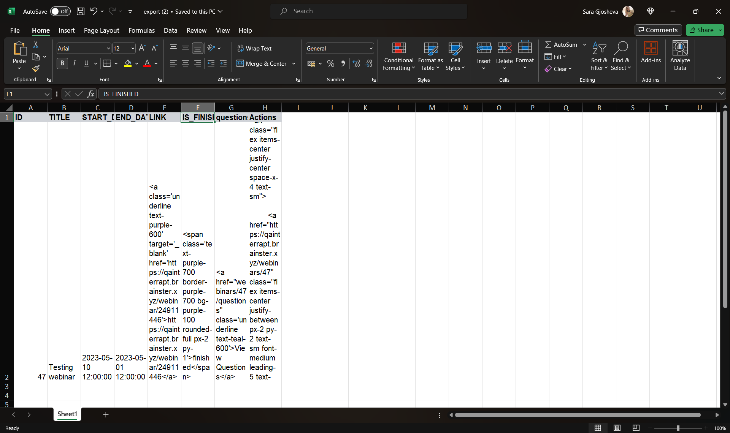Toggle the AutoSave switch
730x433 pixels.
60,11
